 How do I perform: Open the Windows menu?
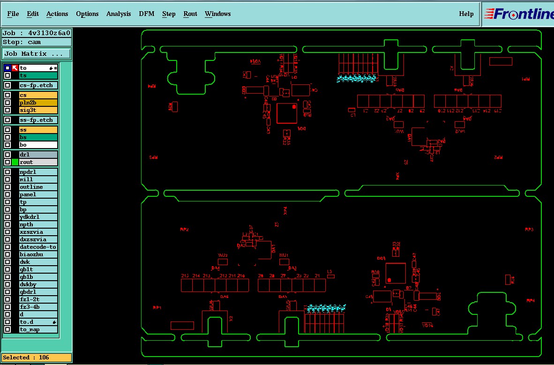[x=217, y=14]
